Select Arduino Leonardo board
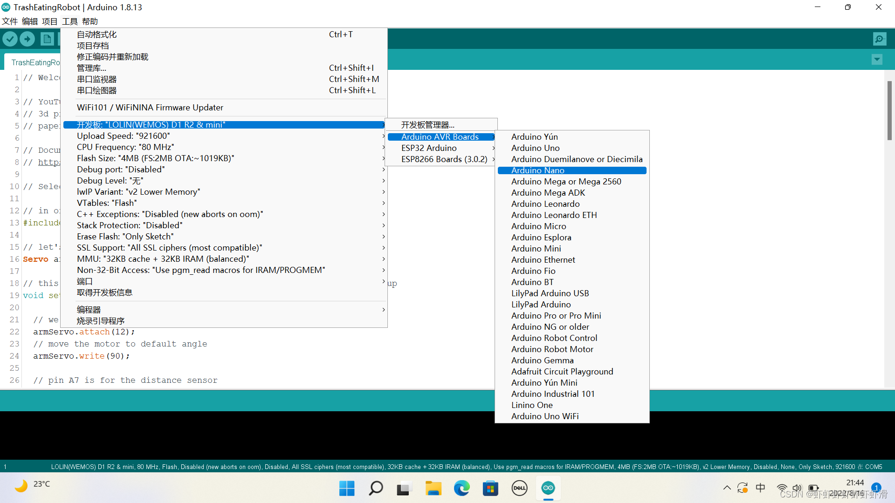This screenshot has width=895, height=503. [x=572, y=204]
